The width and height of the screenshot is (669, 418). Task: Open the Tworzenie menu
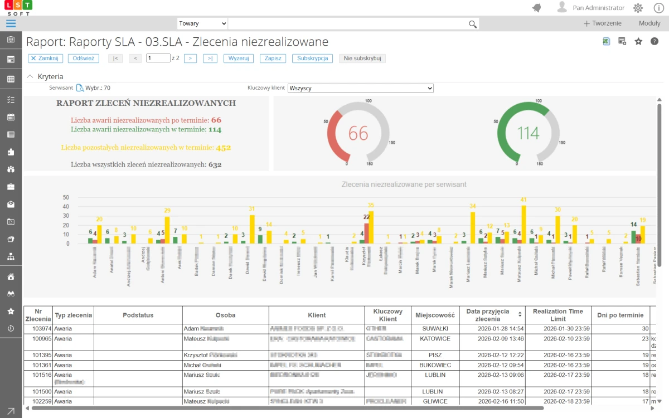602,23
